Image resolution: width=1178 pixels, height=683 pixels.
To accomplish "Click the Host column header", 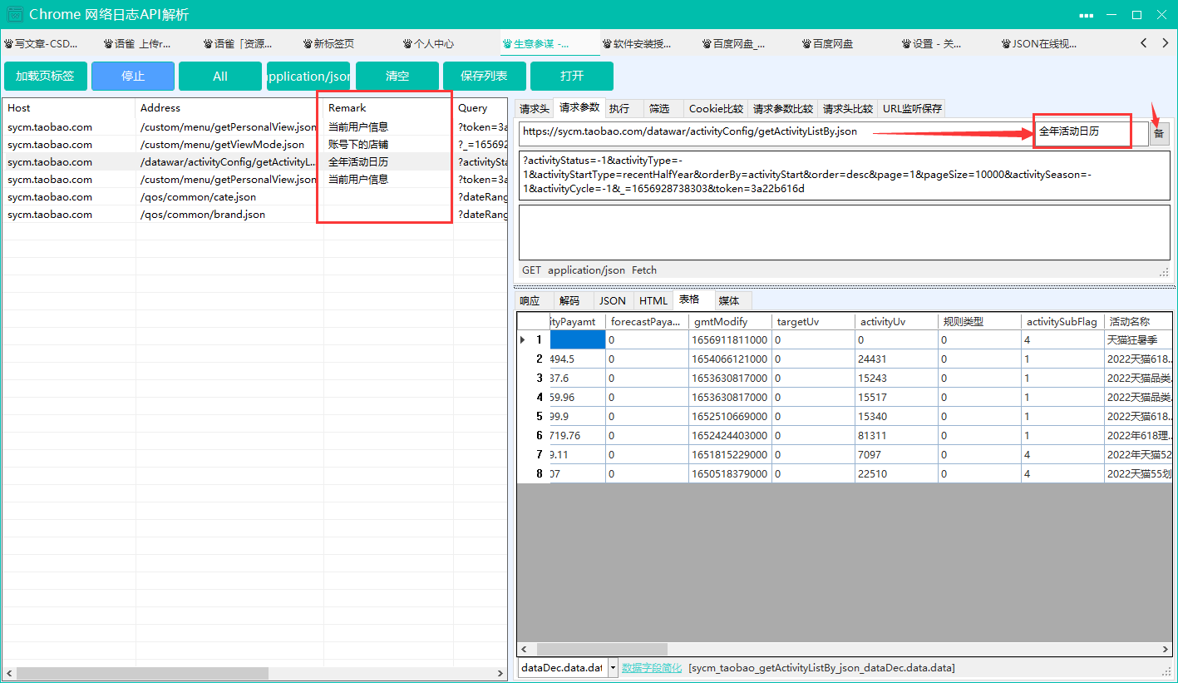I will click(68, 108).
